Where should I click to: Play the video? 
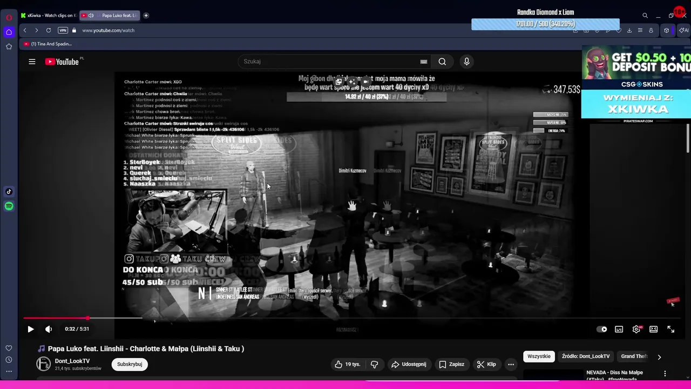[x=31, y=329]
